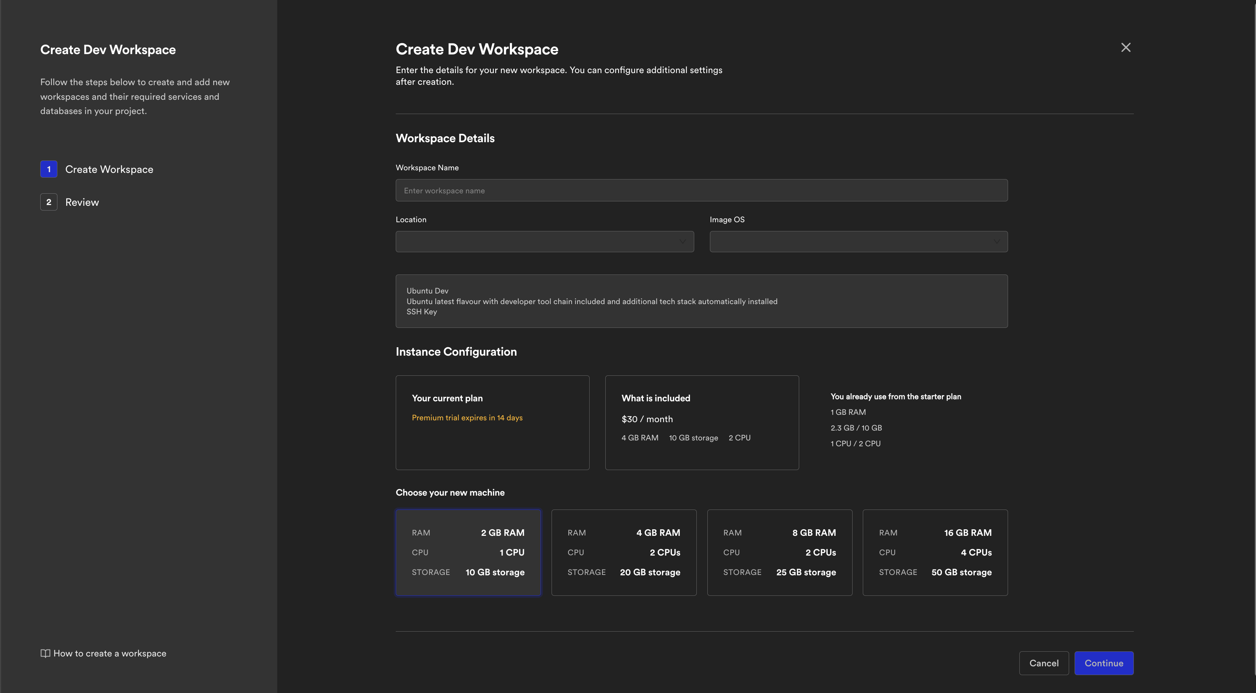The image size is (1256, 693).
Task: Click the Cancel button
Action: click(1043, 663)
